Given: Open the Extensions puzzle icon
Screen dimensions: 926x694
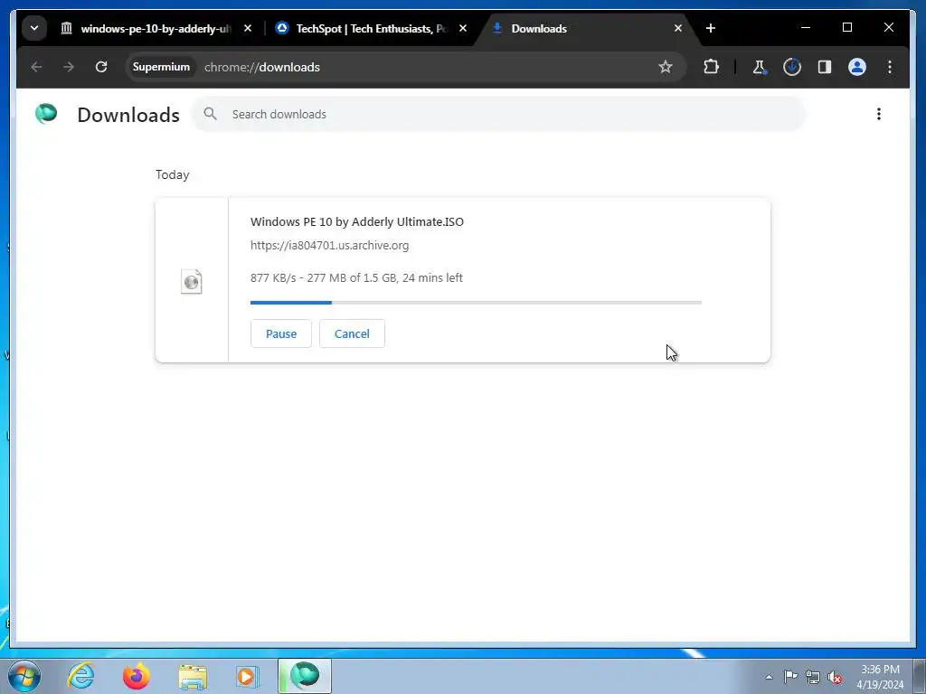Looking at the screenshot, I should 711,67.
